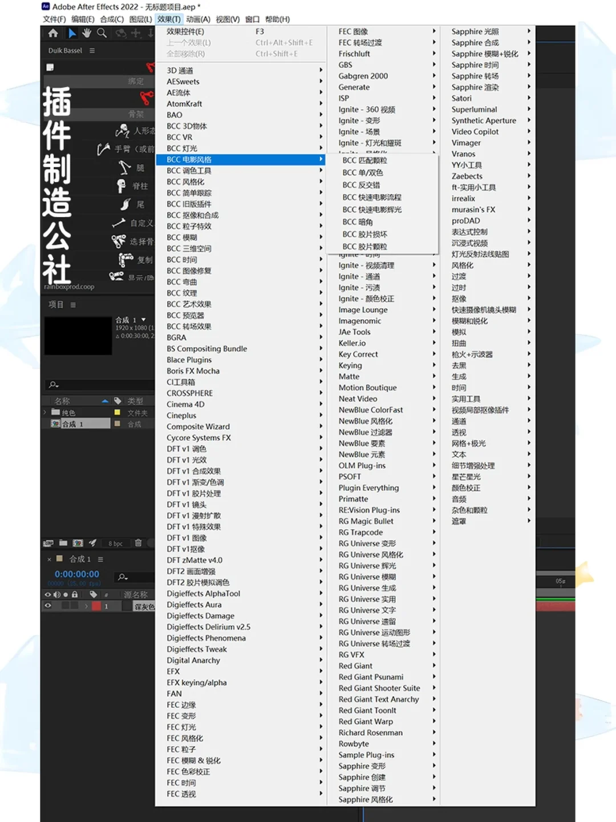This screenshot has height=822, width=616.
Task: Open the Duik Bassel panel hamburger menu
Action: [92, 51]
